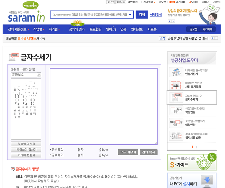Screen dimensions: 225x188
Task: Click the 모두 지우기 button
Action: pyautogui.click(x=128, y=152)
